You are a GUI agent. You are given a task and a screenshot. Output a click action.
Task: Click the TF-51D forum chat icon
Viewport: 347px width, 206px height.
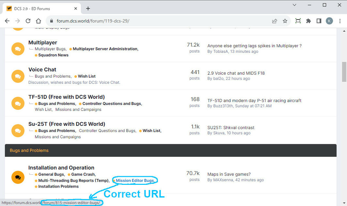pos(18,103)
